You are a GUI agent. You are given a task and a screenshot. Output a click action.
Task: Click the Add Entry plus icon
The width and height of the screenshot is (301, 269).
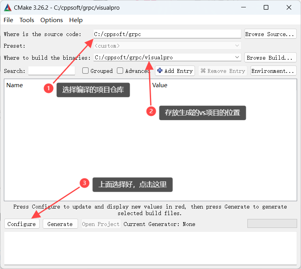pos(160,71)
